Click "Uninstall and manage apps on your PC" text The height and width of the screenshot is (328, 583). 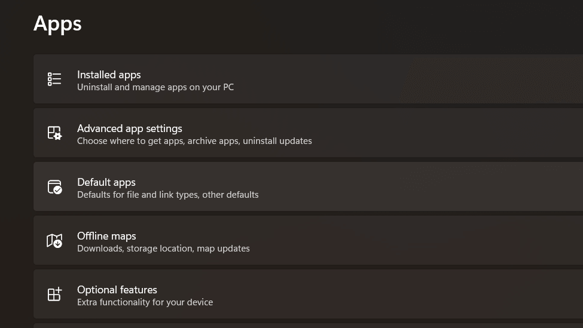tap(155, 87)
